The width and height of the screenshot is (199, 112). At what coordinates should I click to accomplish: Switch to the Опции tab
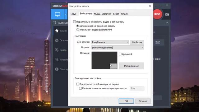click(124, 14)
